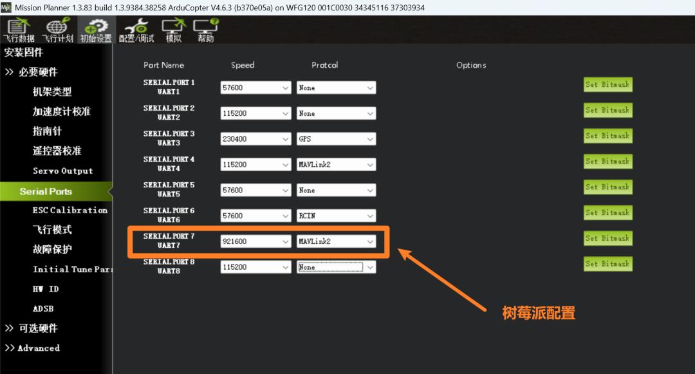Select HW ID in sidebar

click(45, 289)
